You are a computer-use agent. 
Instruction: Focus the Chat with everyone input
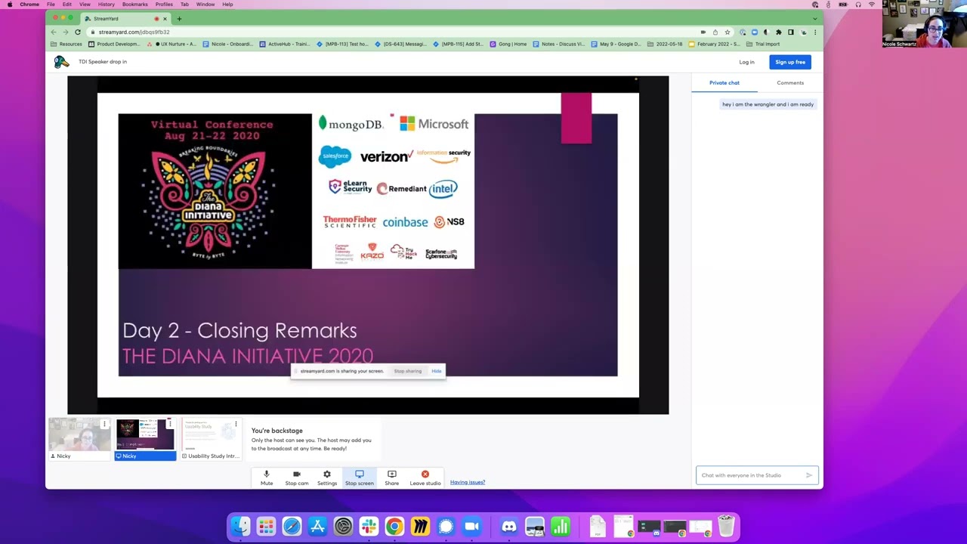(752, 475)
